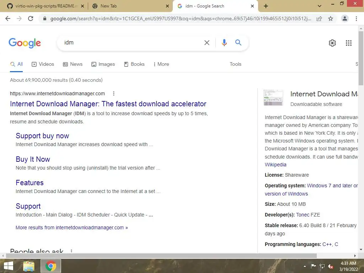Click the horizontal scrollbar right arrow
Viewport: 364px width, 273px height.
pos(355,256)
